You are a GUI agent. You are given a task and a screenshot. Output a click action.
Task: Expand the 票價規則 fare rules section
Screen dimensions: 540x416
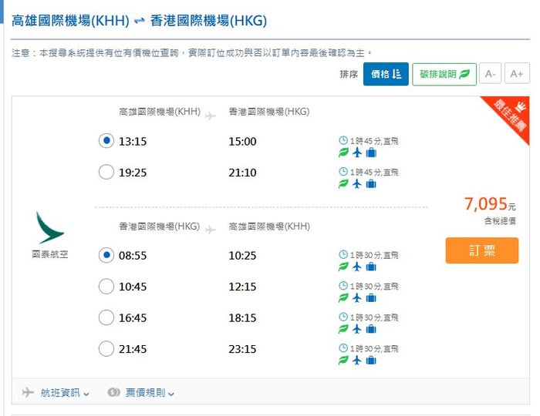click(x=141, y=393)
